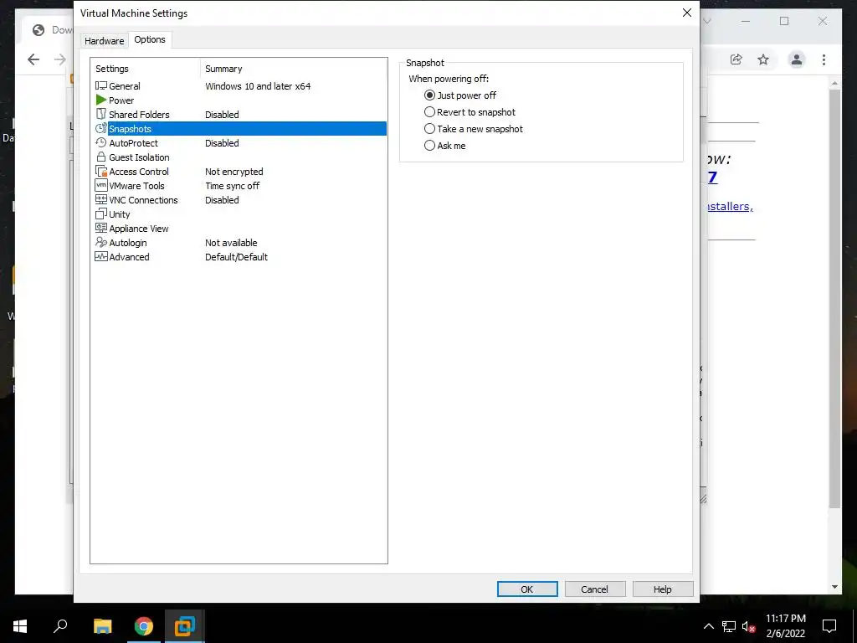Click the AutoProtect icon
This screenshot has height=643, width=857.
point(101,142)
